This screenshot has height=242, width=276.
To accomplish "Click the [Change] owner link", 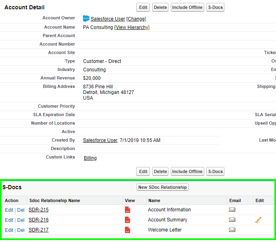I will click(x=136, y=19).
